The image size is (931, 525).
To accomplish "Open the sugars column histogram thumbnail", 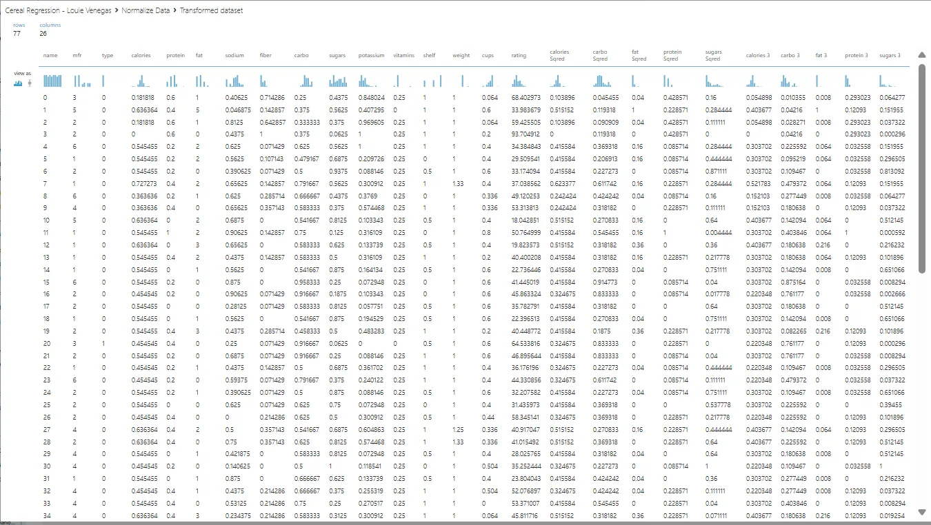I will point(339,81).
